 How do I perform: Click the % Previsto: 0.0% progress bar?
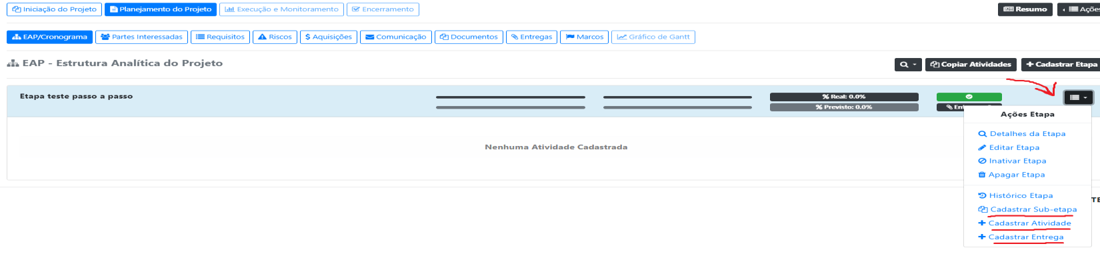844,107
